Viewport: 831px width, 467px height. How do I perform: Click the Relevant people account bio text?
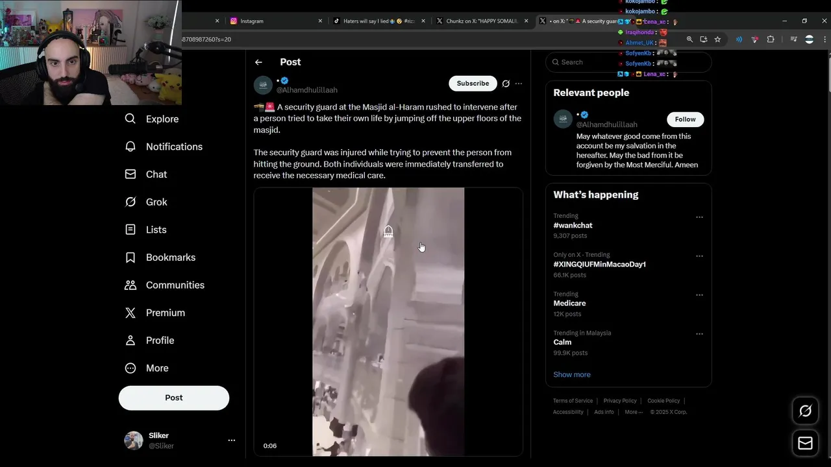click(637, 150)
